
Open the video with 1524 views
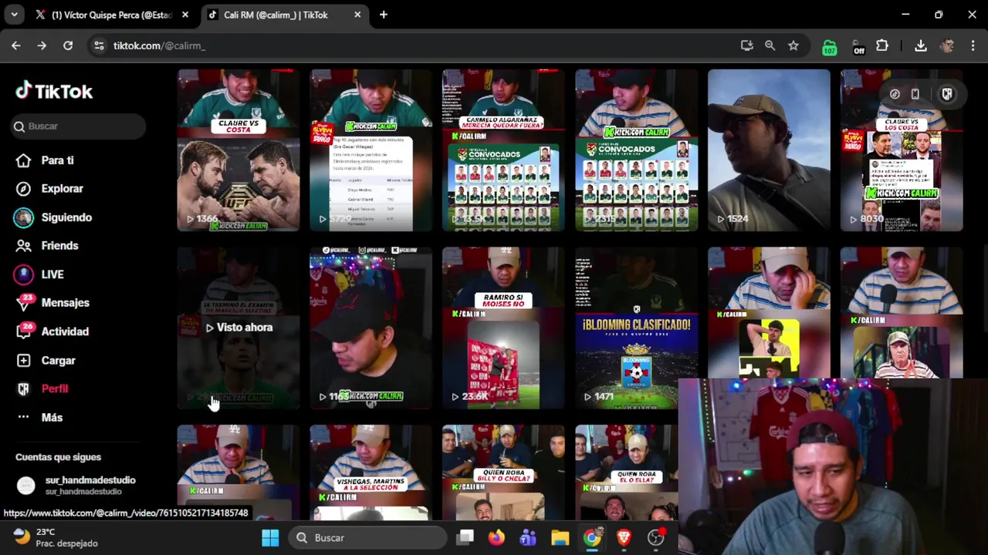[x=769, y=150]
